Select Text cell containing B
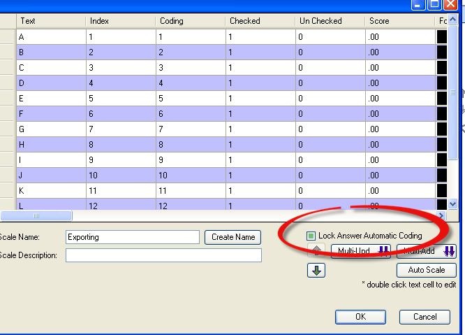The image size is (465, 335). click(x=51, y=52)
